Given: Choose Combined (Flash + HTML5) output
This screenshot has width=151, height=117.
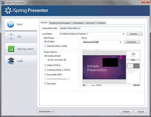Looking at the screenshot, I should [45, 70].
